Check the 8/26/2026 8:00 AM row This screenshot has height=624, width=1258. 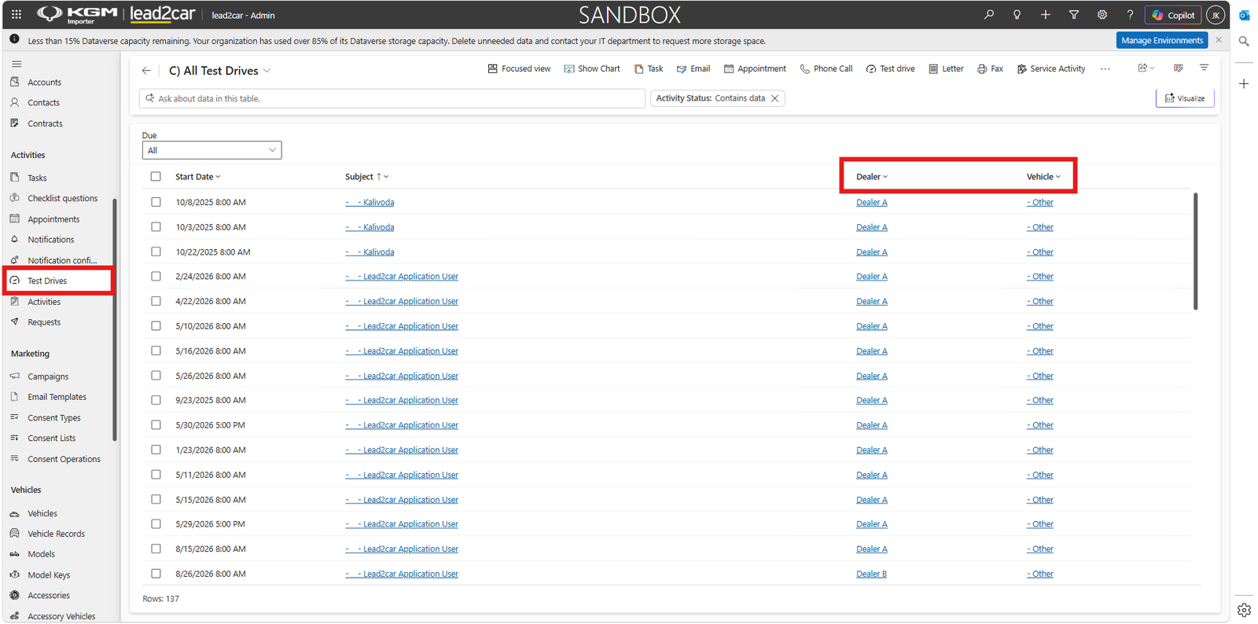click(x=156, y=574)
